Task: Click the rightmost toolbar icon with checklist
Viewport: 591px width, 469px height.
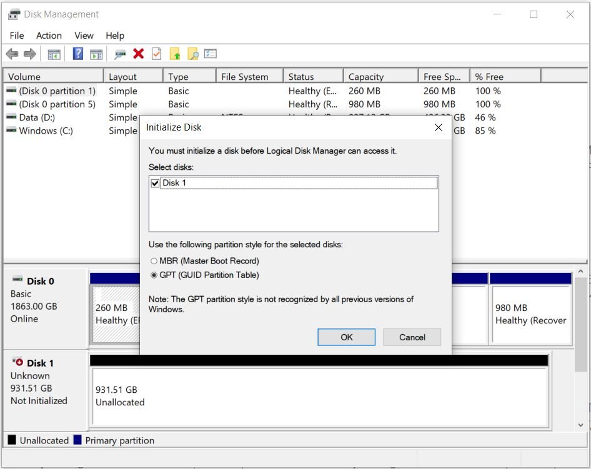Action: point(209,53)
